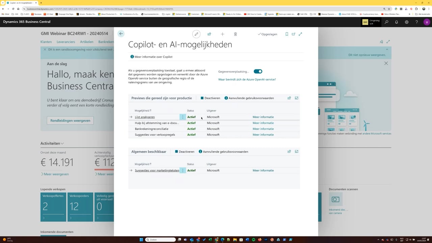This screenshot has width=432, height=243.
Task: Click the Windows taskbar search box
Action: [161, 240]
